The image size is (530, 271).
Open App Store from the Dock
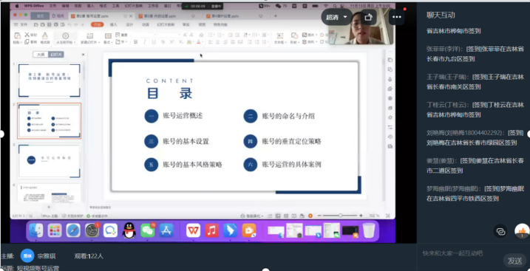point(166,231)
